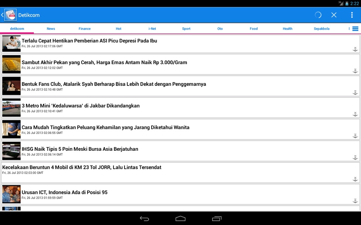This screenshot has width=361, height=225.
Task: Open 'Urusan ICT, Indonesia Ada di Posisi 95' headline
Action: coord(64,192)
